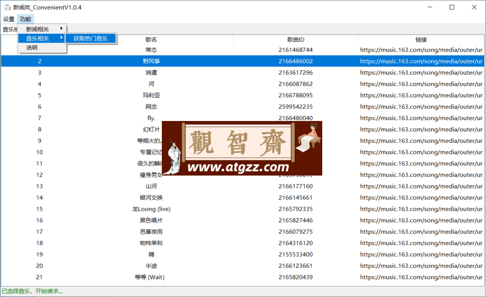Click song ID 2165792335

click(296, 209)
